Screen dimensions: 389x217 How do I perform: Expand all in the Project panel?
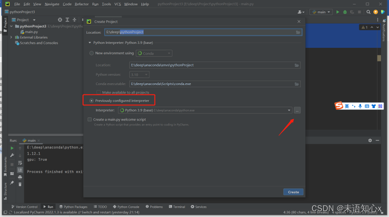coord(67,20)
